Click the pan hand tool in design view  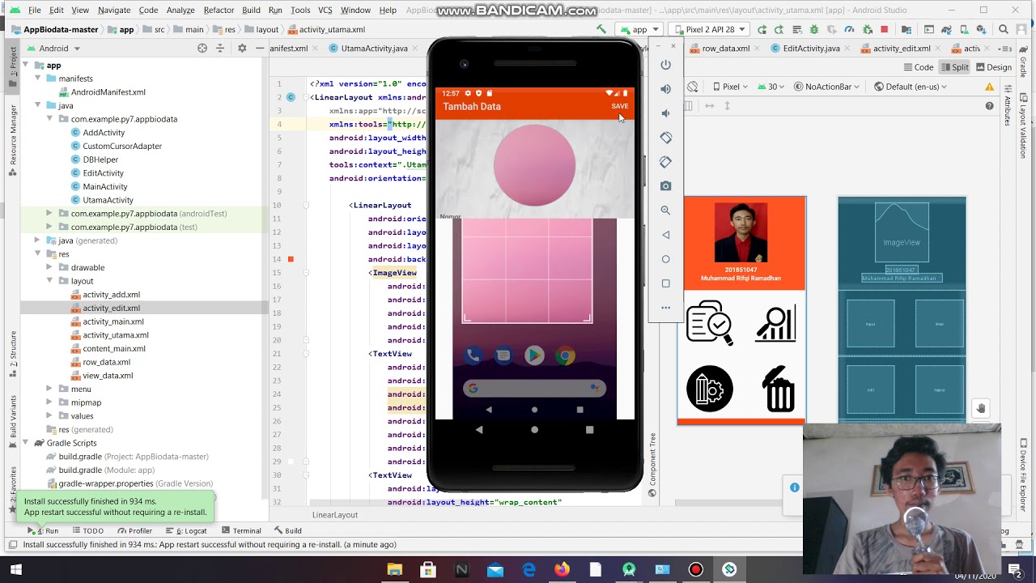tap(980, 408)
